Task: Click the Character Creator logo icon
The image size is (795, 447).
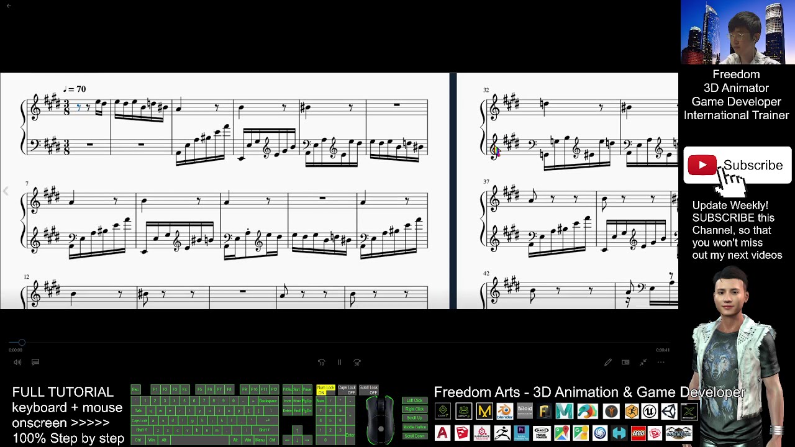Action: pyautogui.click(x=464, y=411)
